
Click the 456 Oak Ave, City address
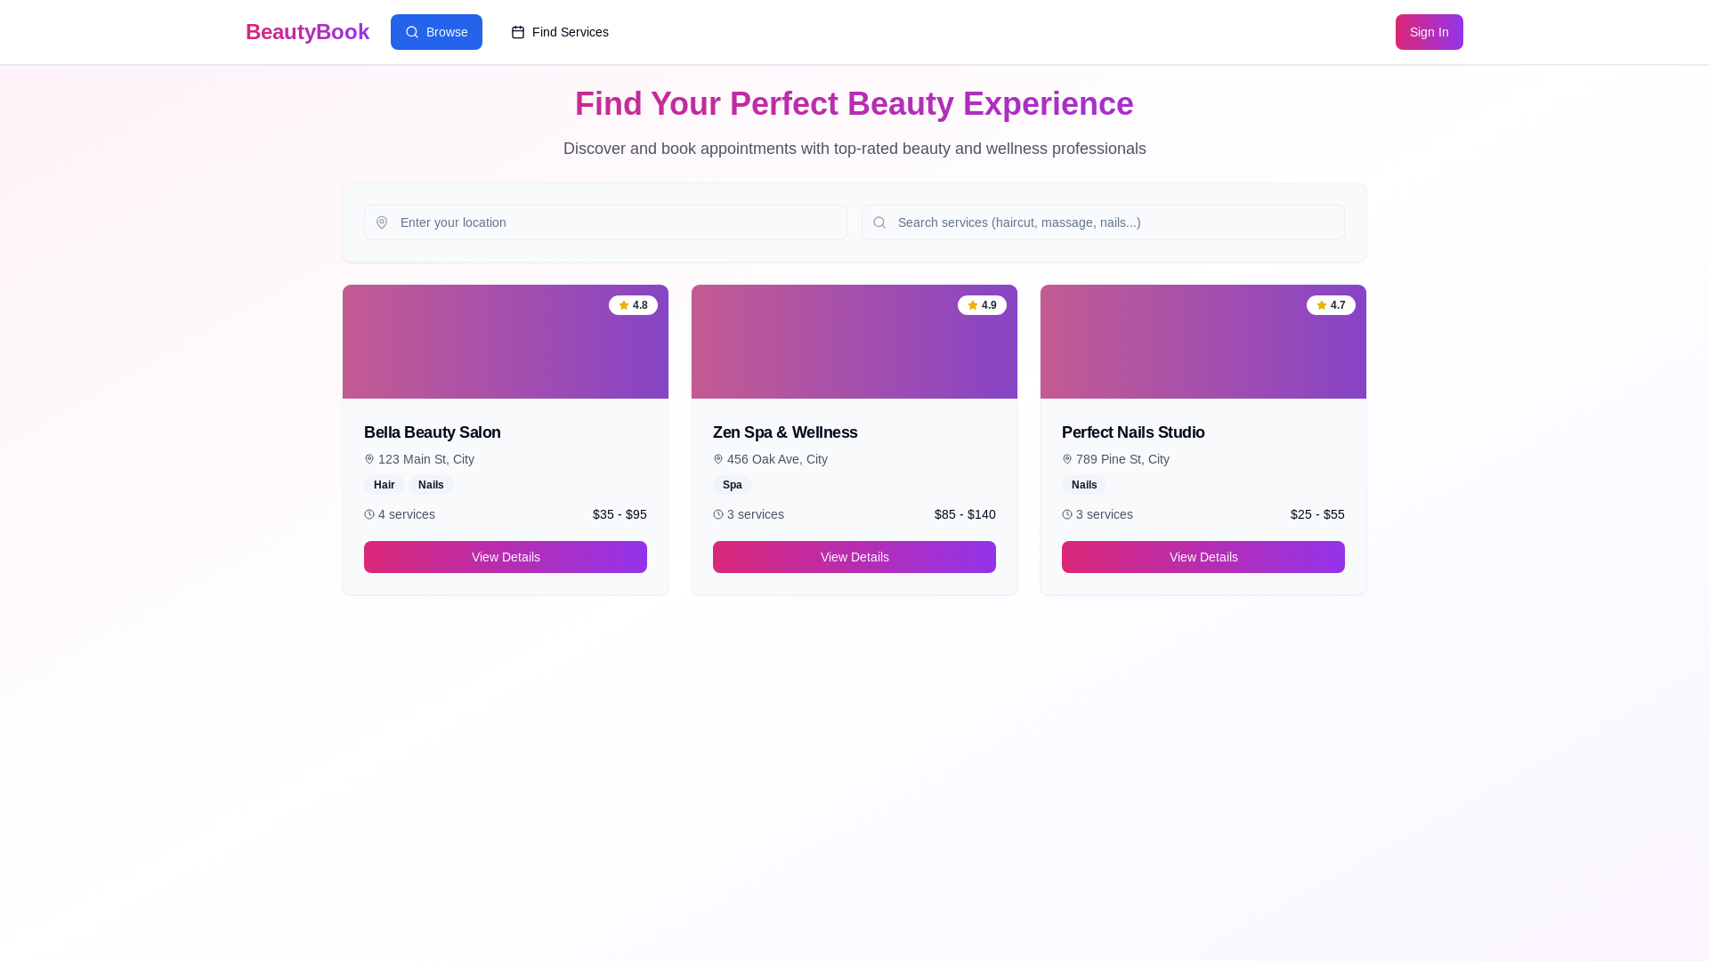point(777,459)
